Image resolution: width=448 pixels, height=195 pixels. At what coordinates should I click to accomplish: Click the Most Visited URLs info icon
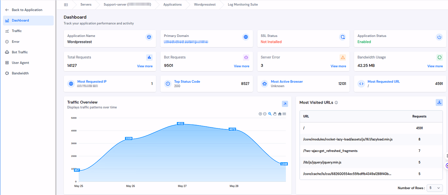tap(336, 103)
